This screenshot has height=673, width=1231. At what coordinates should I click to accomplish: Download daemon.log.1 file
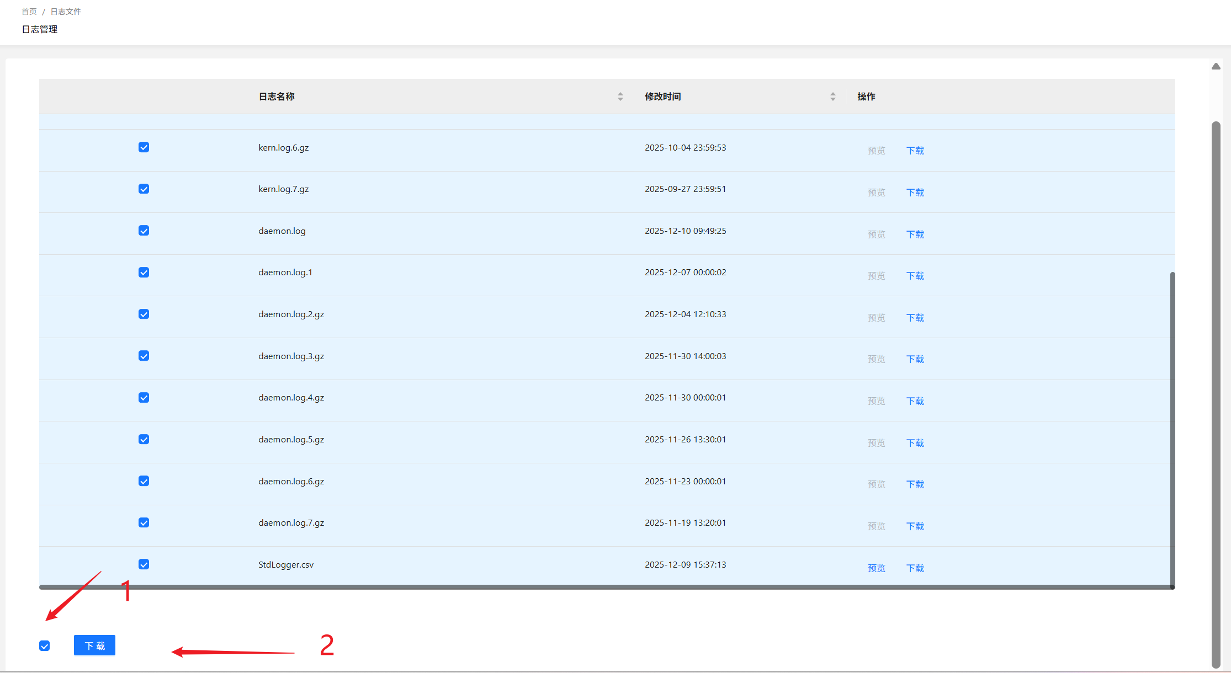click(915, 276)
